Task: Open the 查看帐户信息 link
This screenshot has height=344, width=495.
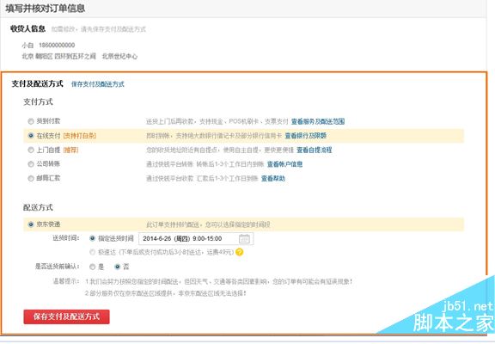Action: (x=284, y=164)
